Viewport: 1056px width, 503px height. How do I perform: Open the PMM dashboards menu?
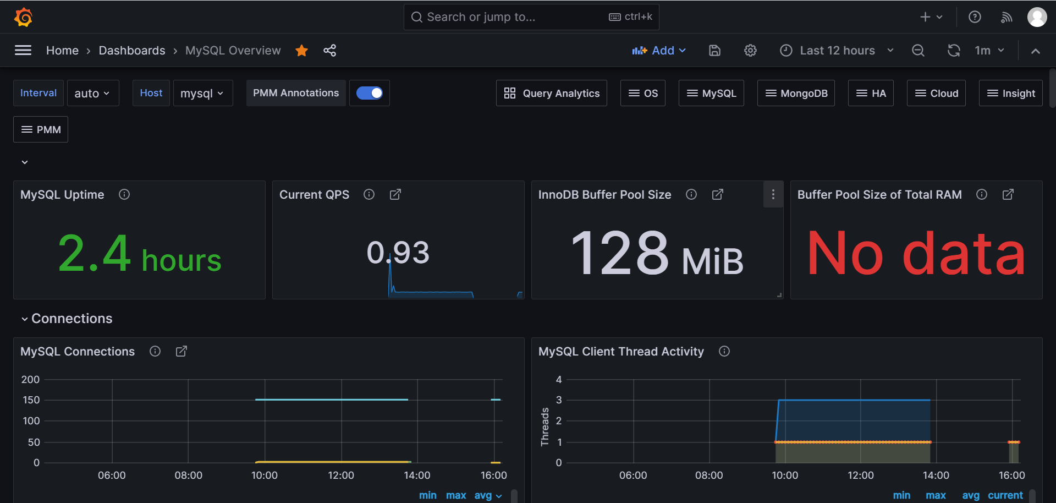(41, 129)
